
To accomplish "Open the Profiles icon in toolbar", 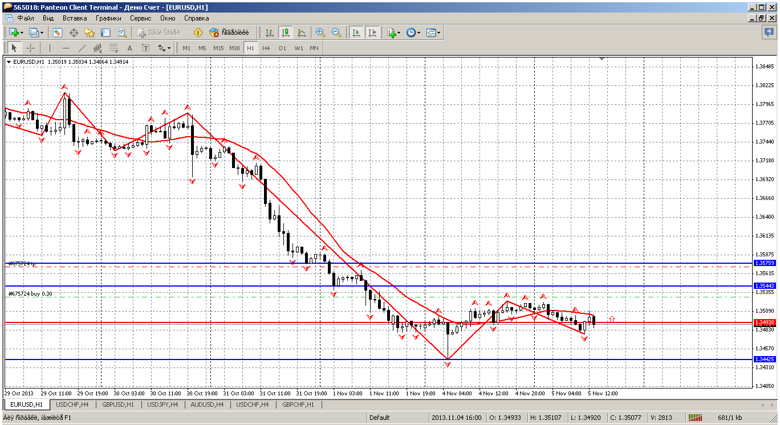I will pyautogui.click(x=33, y=33).
